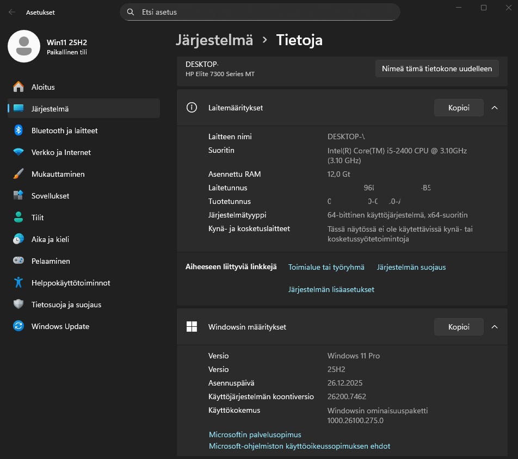Image resolution: width=518 pixels, height=459 pixels.
Task: Click Nimeä tämä tietokone uudelleen
Action: tap(436, 69)
